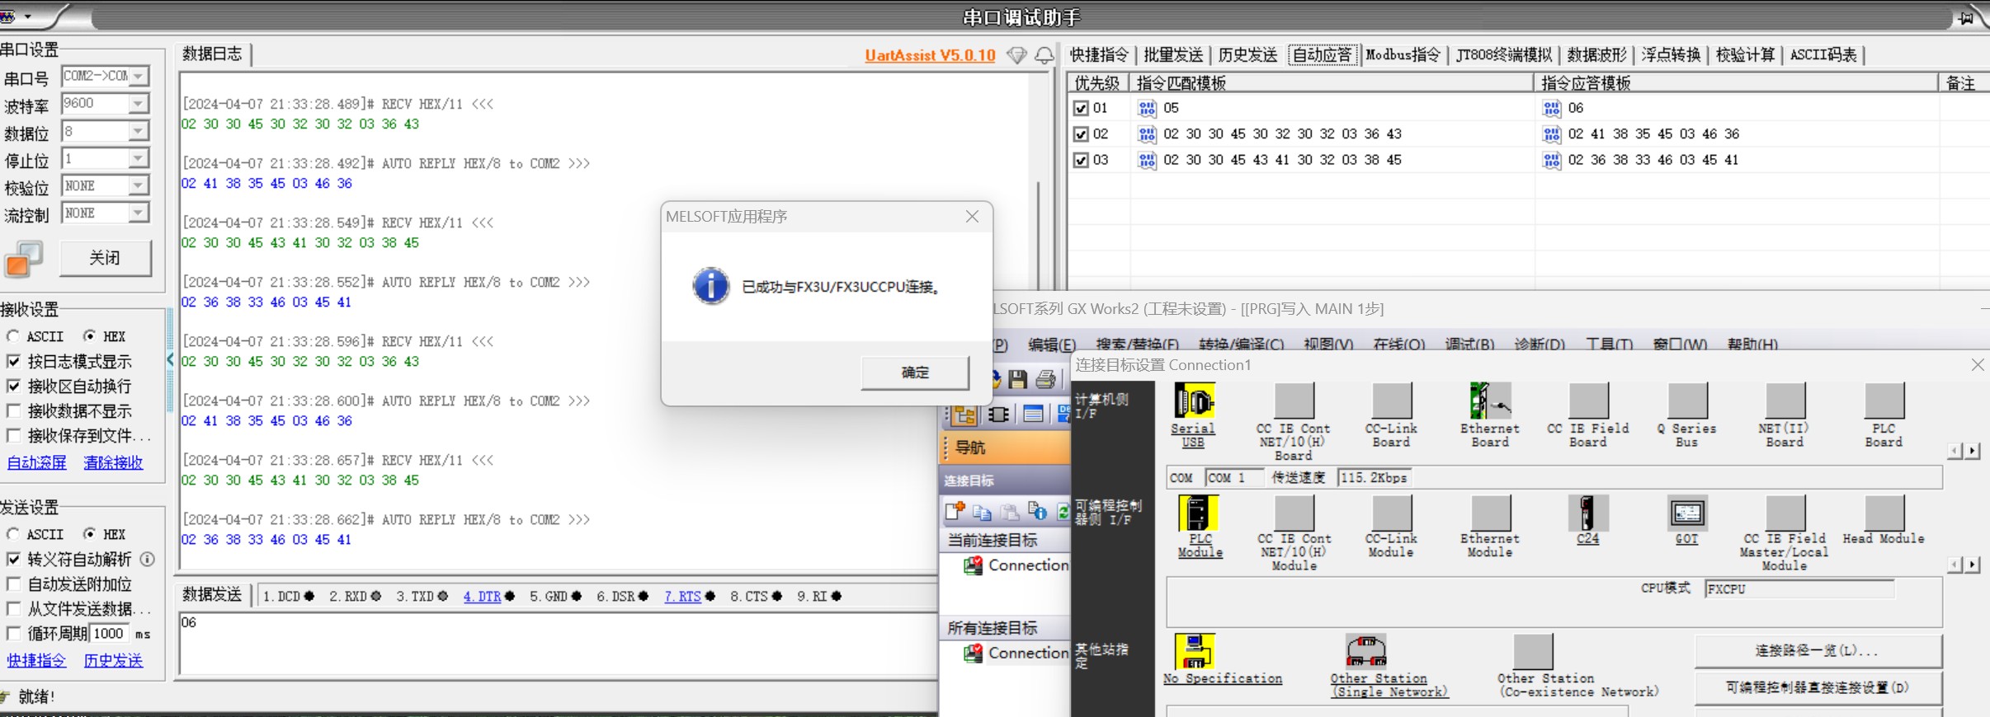Select the C24 module icon
Image resolution: width=1990 pixels, height=717 pixels.
point(1587,513)
